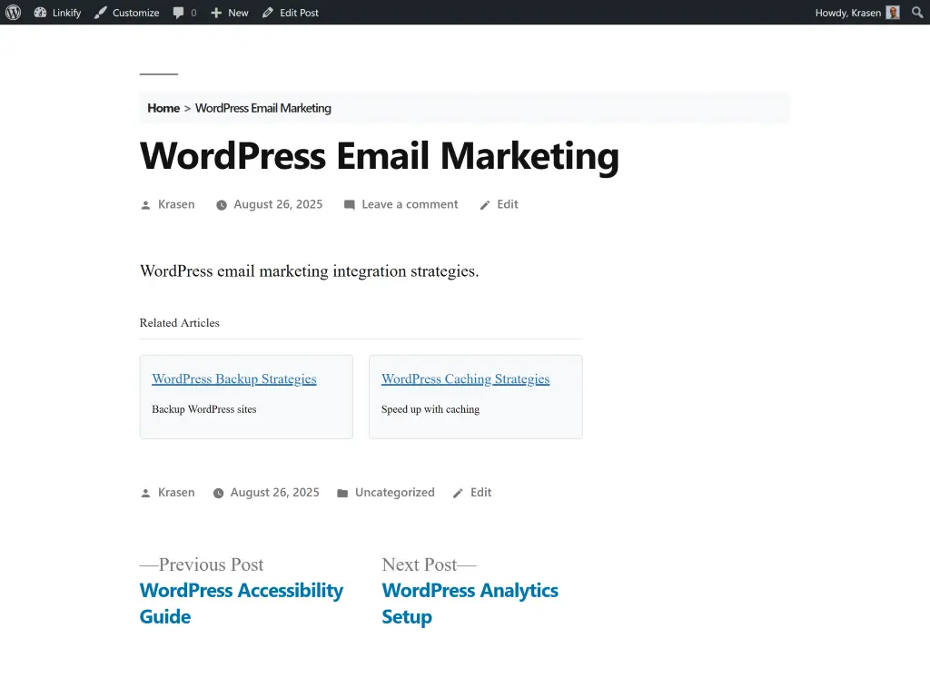Click Edit Post in admin bar

[x=291, y=13]
